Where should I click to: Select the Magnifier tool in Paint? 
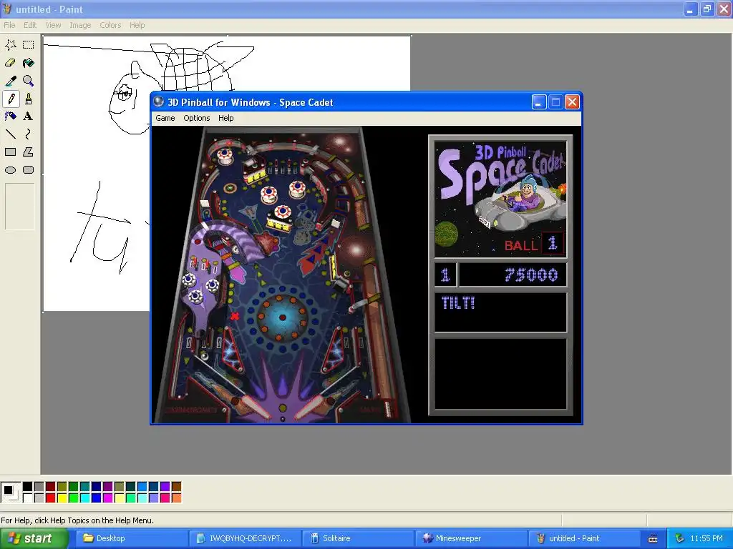tap(29, 81)
